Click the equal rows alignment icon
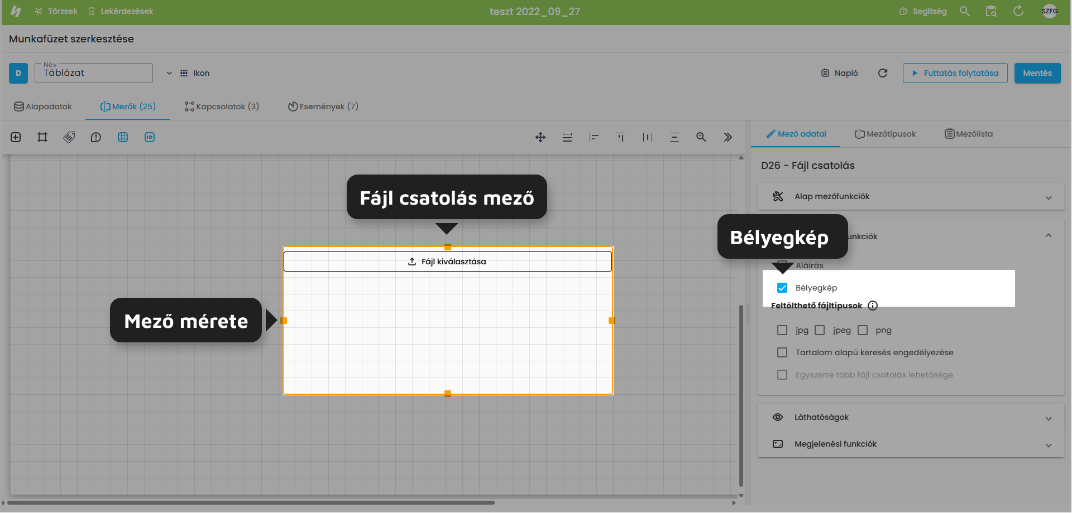 (x=567, y=137)
